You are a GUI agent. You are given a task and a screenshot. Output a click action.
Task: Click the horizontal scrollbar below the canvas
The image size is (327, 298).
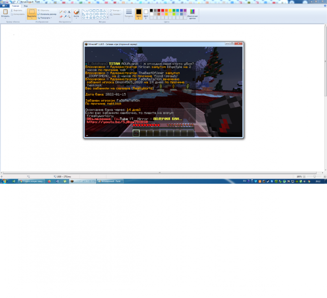tap(160, 173)
